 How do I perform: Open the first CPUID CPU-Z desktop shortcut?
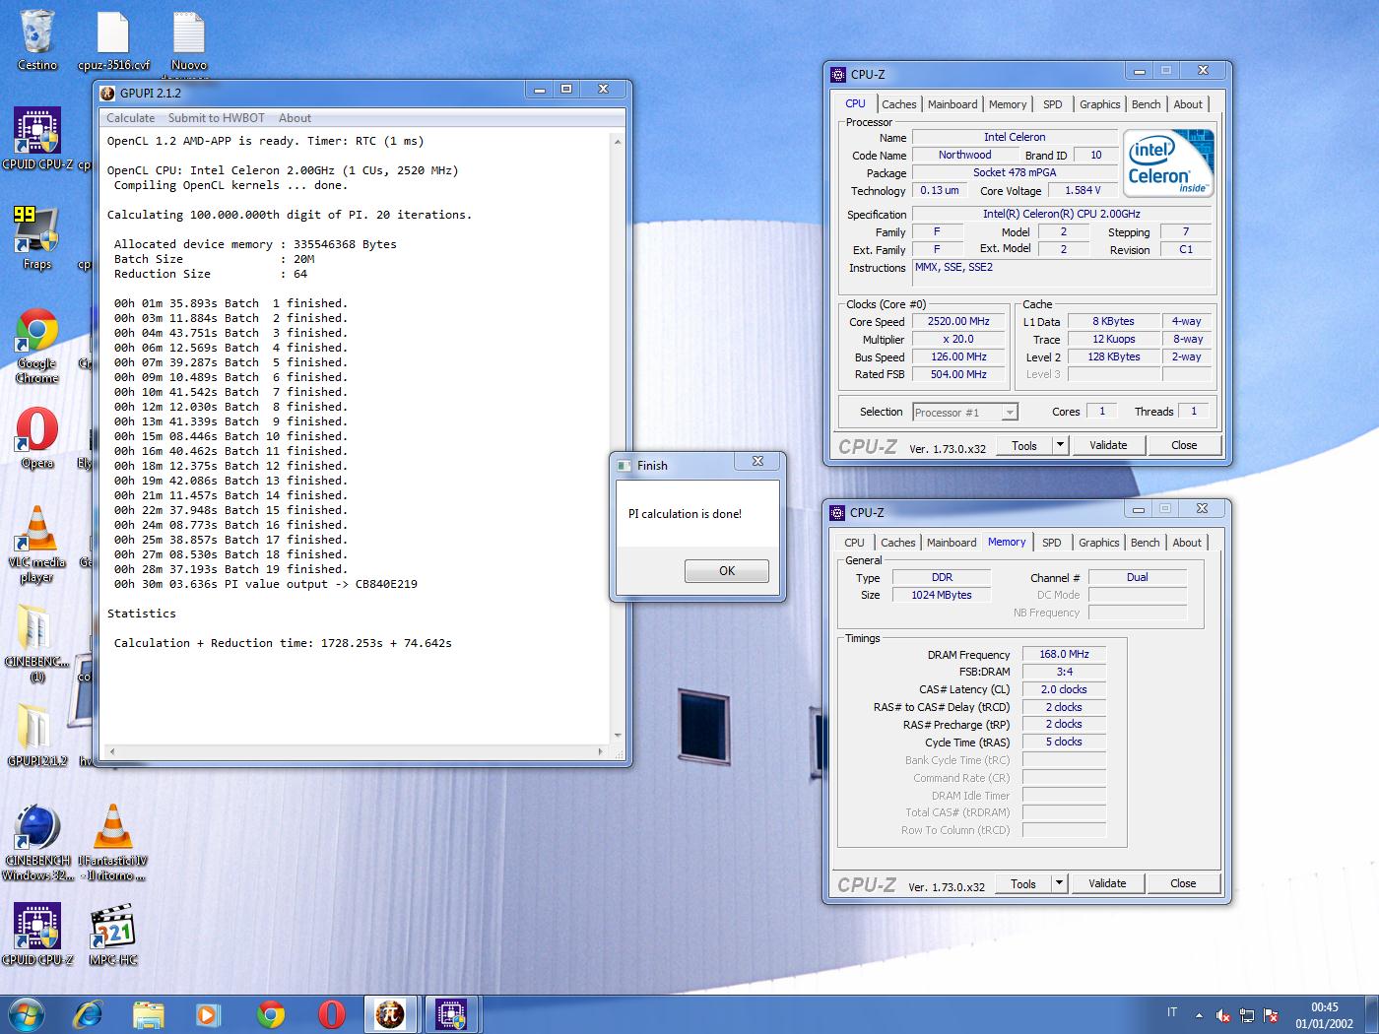(37, 138)
